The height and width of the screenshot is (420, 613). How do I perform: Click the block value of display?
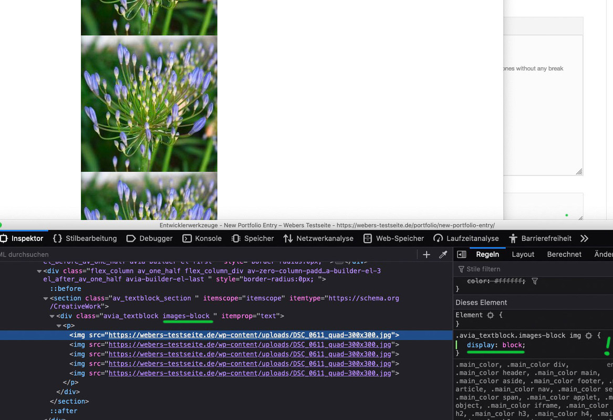(x=512, y=345)
